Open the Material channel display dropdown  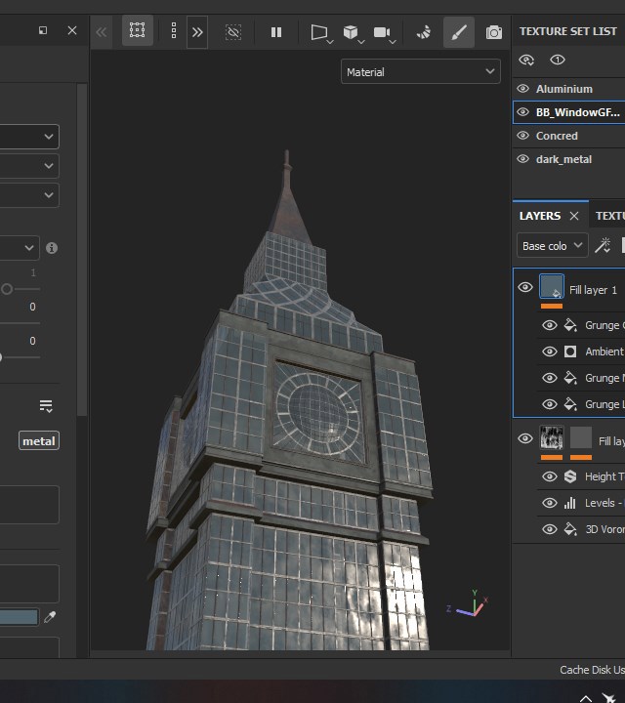click(421, 71)
